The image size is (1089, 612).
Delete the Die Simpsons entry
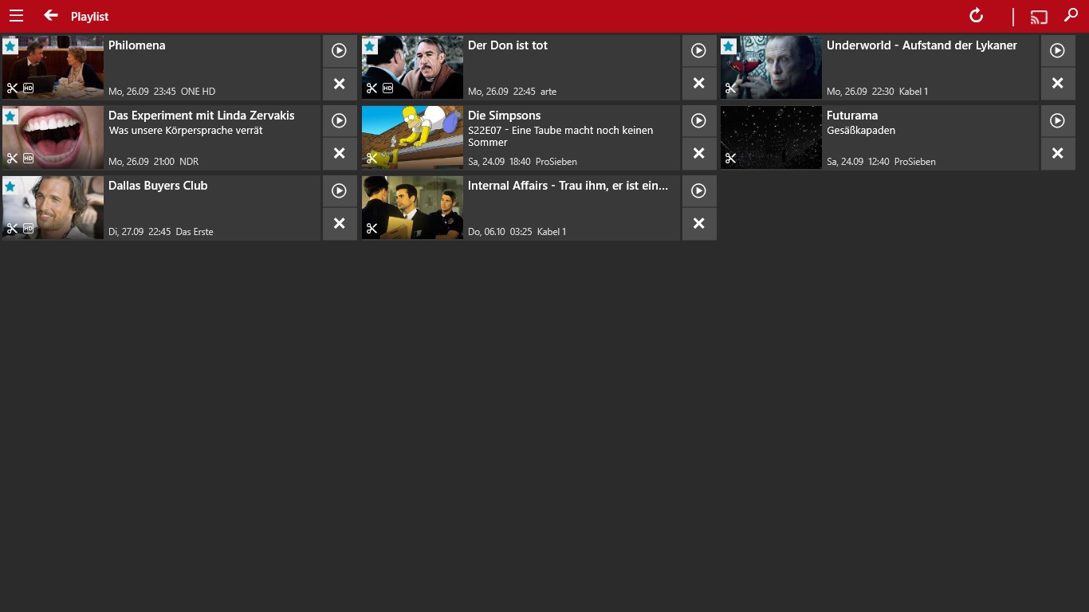click(x=699, y=153)
